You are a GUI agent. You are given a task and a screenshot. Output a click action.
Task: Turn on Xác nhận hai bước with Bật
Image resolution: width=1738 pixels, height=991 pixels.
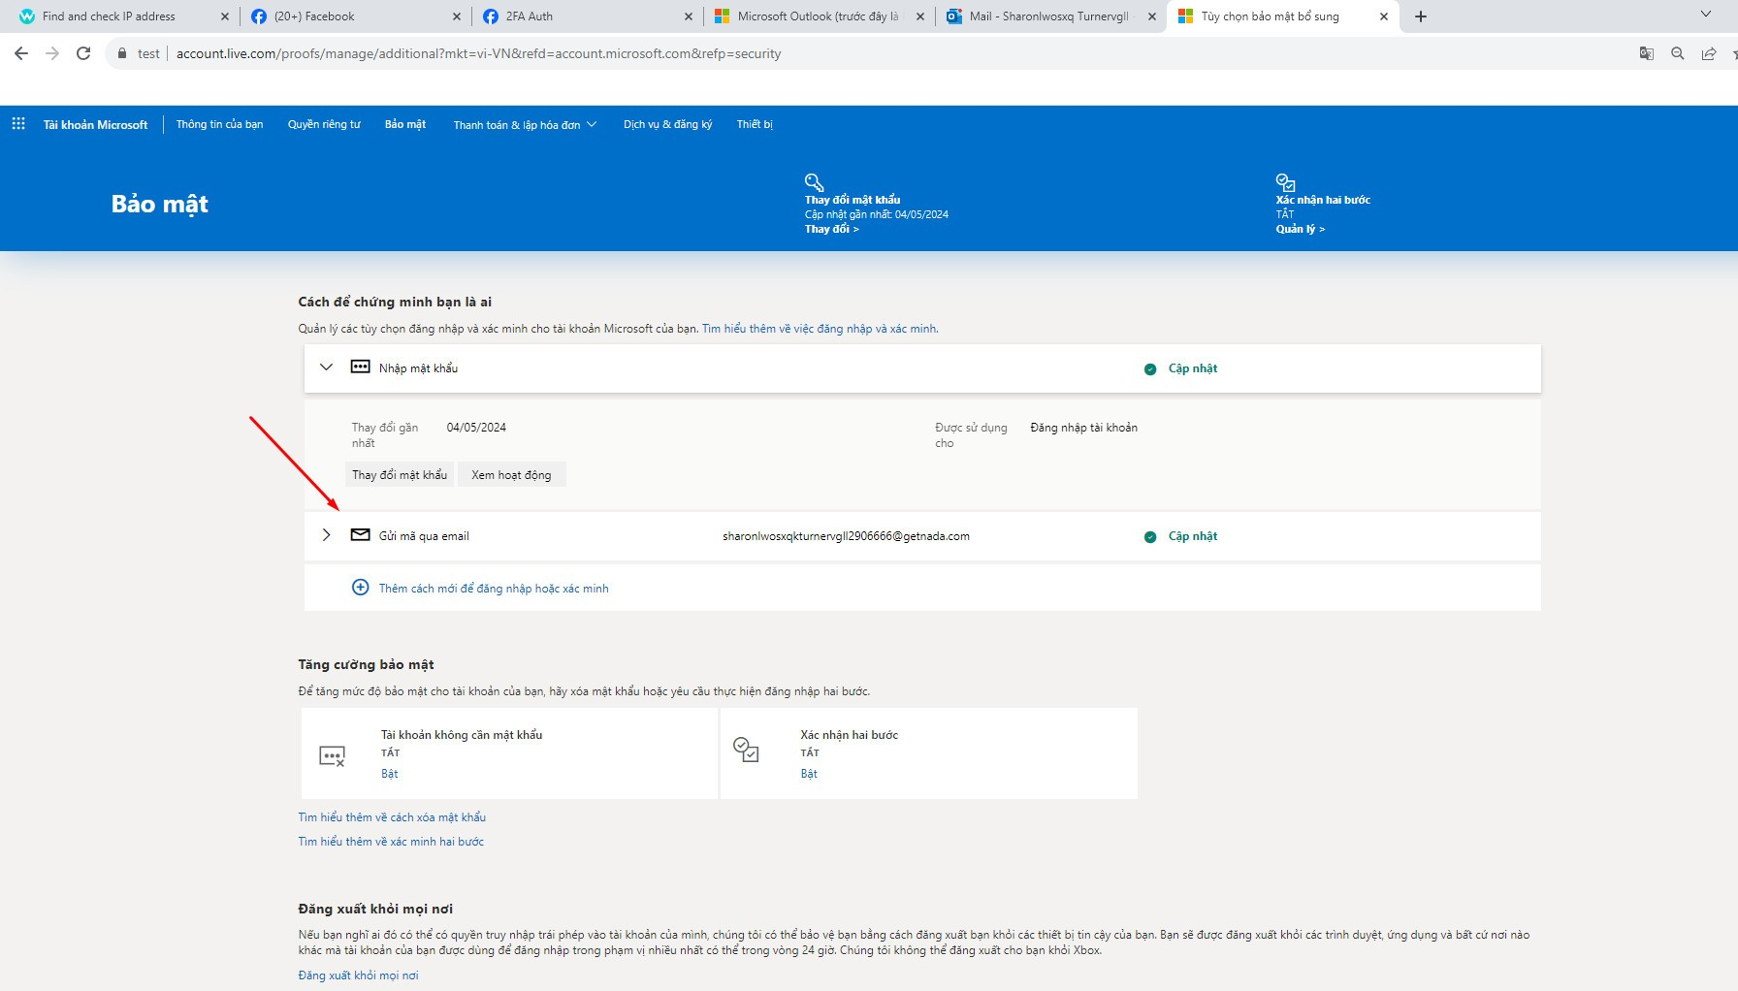coord(809,773)
